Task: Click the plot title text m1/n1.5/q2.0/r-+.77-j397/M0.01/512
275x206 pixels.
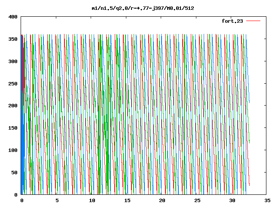Action: [143, 9]
